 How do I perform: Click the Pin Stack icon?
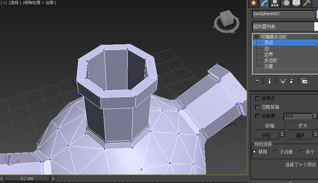256,81
